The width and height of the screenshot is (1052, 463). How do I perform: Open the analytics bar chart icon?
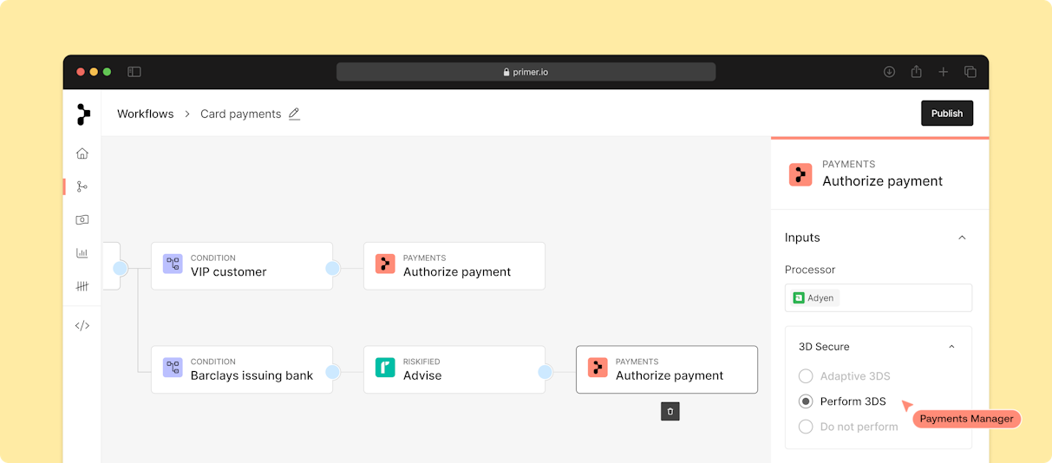tap(82, 253)
